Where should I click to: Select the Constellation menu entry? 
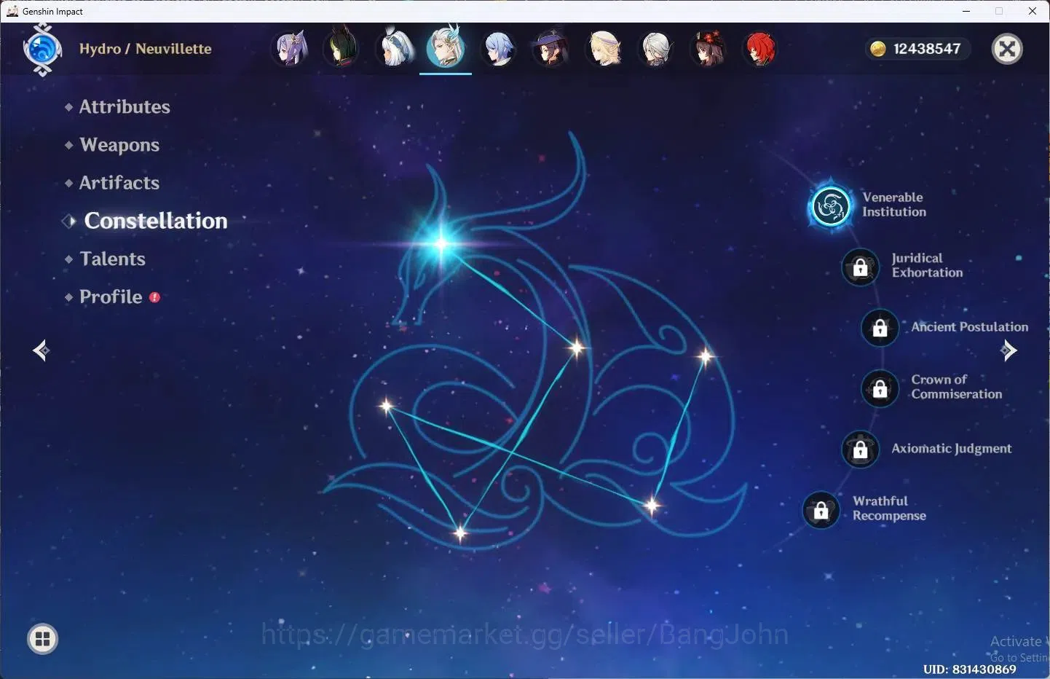click(156, 221)
